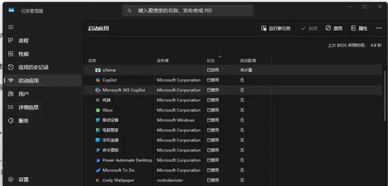Select the 终端 (Terminal) app icon
388x186 pixels.
click(98, 100)
